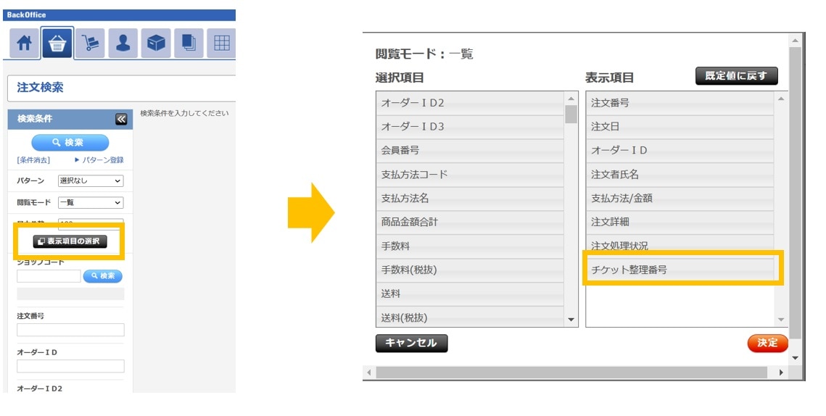Select 支払方法/金額 in 表示項目 list
826x416 pixels.
(x=680, y=199)
